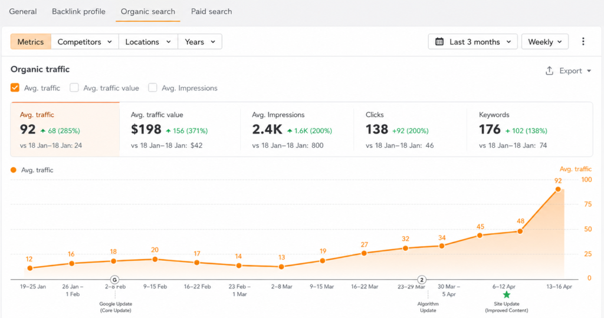Click the green up arrow by 68 (285%)
The width and height of the screenshot is (604, 318).
pyautogui.click(x=43, y=131)
